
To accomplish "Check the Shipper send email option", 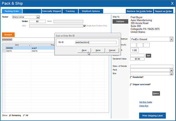I will tap(131, 85).
